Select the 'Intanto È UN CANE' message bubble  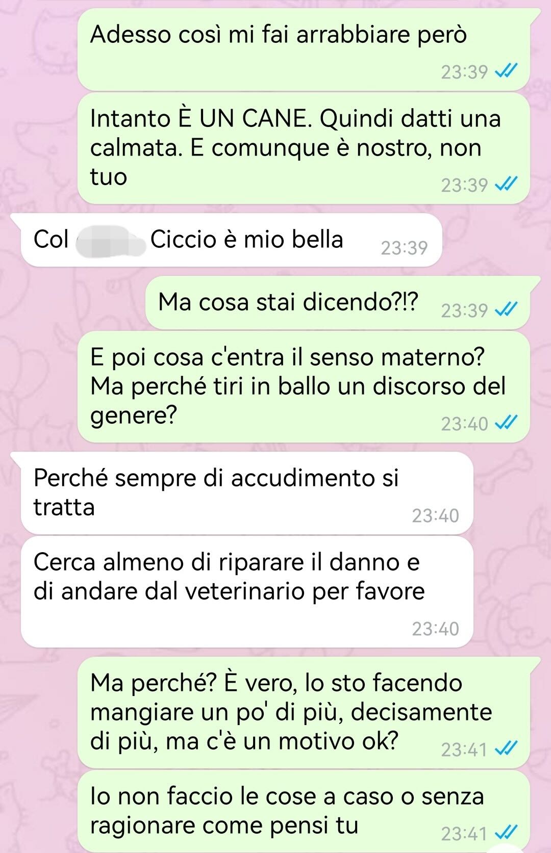point(304,148)
